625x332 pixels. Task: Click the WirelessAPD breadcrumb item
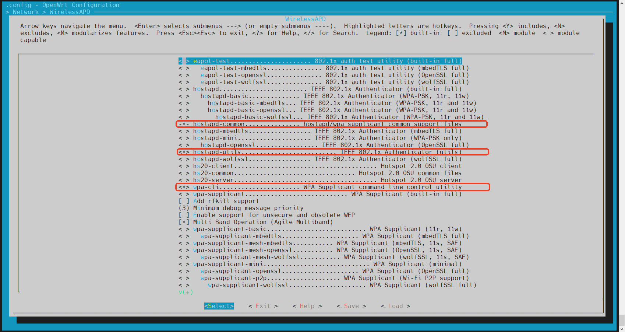pos(70,12)
